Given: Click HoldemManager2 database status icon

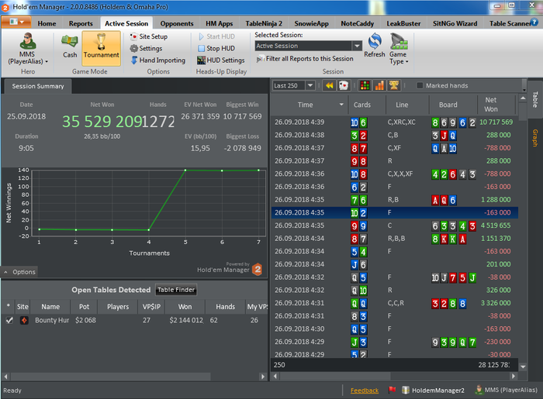Looking at the screenshot, I should [406, 390].
